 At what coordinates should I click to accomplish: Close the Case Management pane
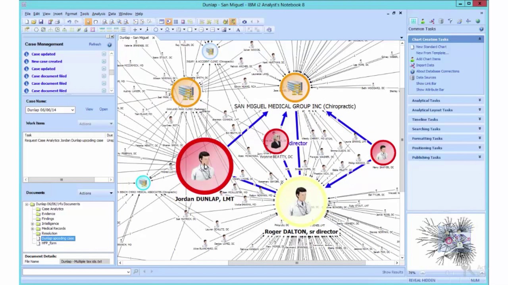coord(112,36)
